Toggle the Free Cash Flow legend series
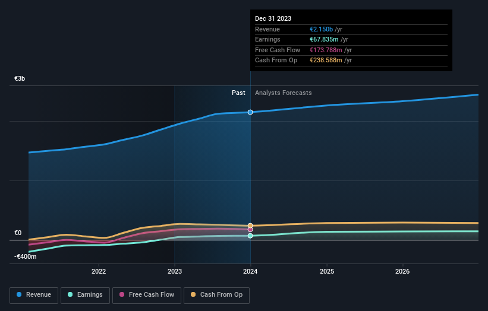 click(x=147, y=295)
